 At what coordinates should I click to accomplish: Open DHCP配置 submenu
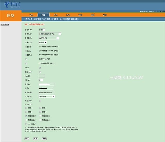click(x=37, y=19)
